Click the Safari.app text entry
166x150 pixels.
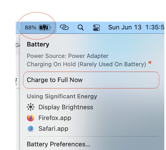53,129
